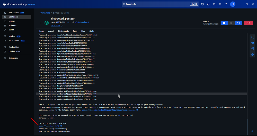The width and height of the screenshot is (257, 136).
Task: Open the apps grid icon
Action: coord(226,4)
